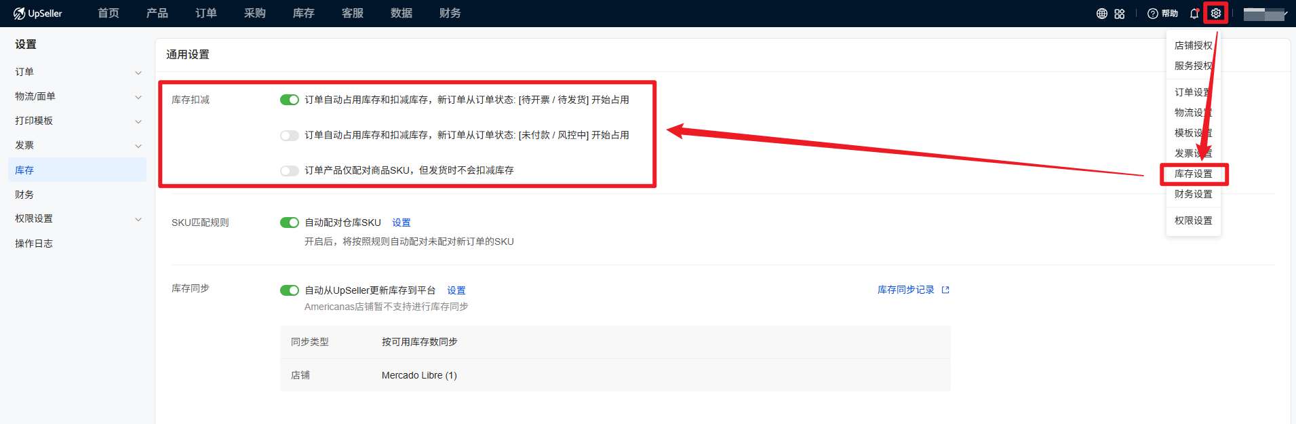Image resolution: width=1296 pixels, height=424 pixels.
Task: Open the user account avatar menu
Action: pyautogui.click(x=1265, y=14)
